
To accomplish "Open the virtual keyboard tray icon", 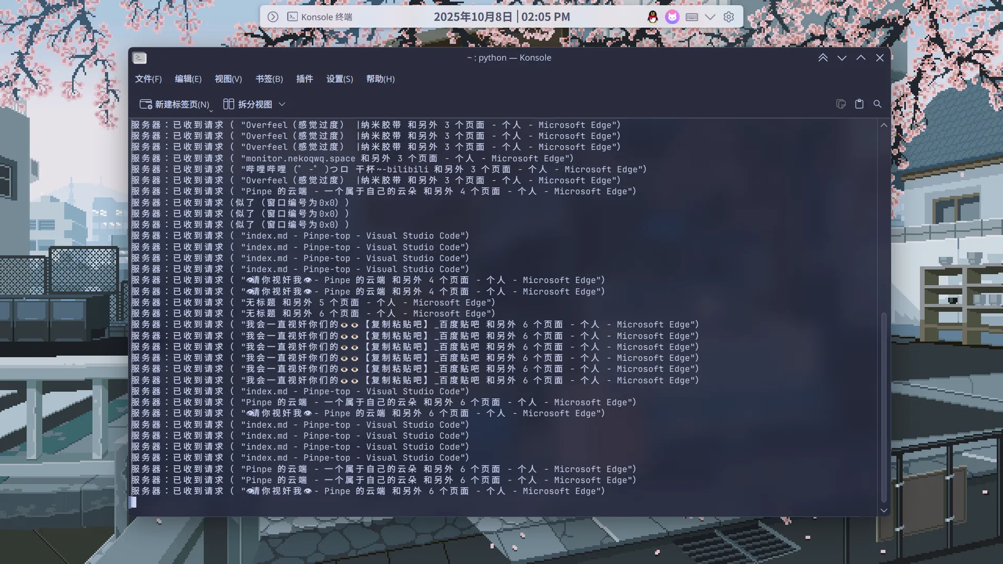I will point(692,17).
